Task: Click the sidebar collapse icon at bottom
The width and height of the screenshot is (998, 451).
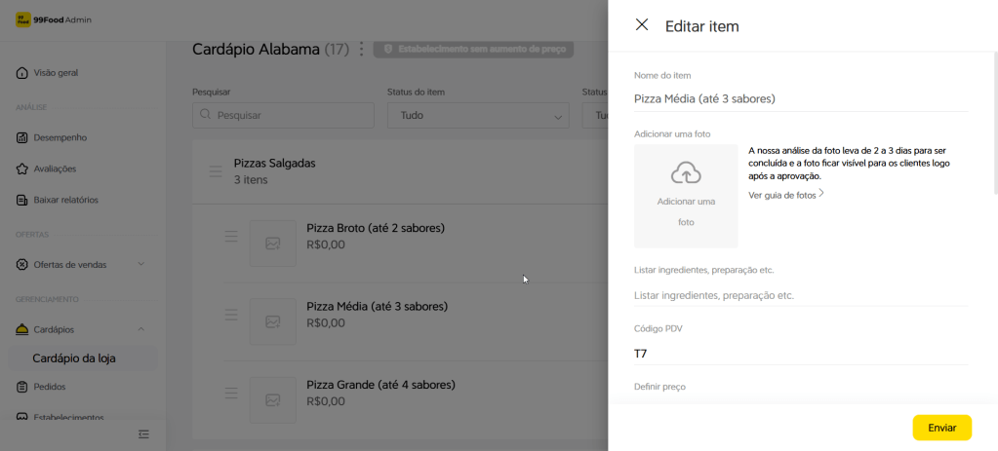Action: click(143, 433)
